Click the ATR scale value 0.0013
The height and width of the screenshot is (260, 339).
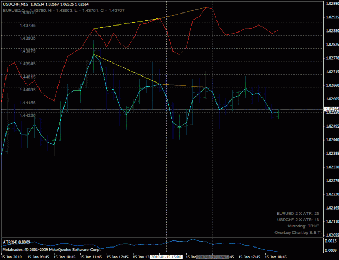331,241
